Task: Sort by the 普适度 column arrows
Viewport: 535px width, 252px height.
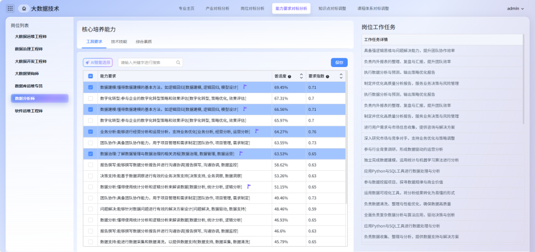Action: point(302,76)
